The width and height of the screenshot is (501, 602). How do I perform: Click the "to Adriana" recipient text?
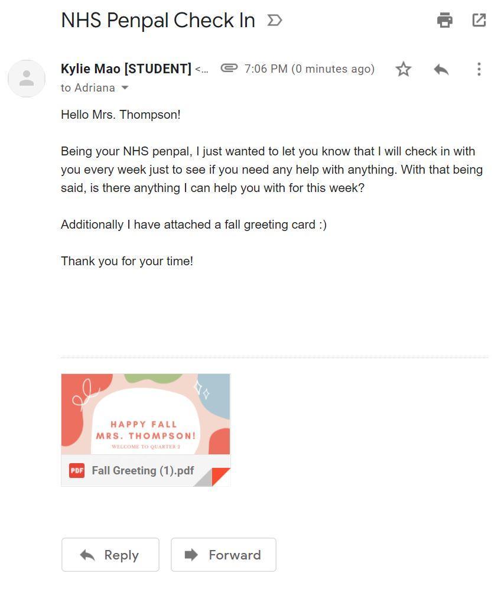pyautogui.click(x=88, y=88)
